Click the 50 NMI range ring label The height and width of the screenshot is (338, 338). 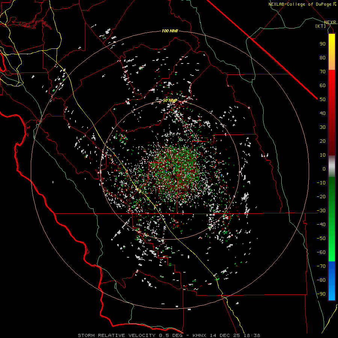click(x=170, y=100)
